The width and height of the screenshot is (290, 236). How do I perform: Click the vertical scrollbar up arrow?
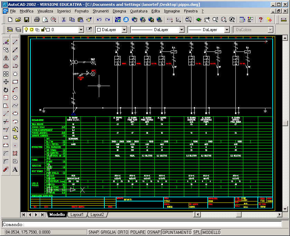click(x=285, y=38)
